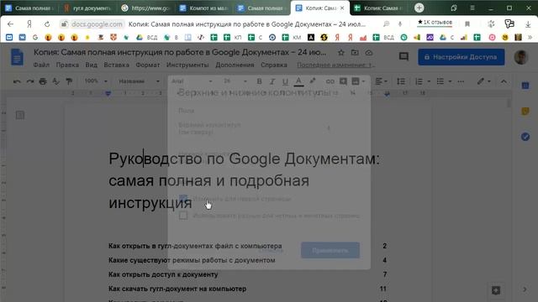Open the Формат menu
538x302 pixels.
pyautogui.click(x=148, y=65)
